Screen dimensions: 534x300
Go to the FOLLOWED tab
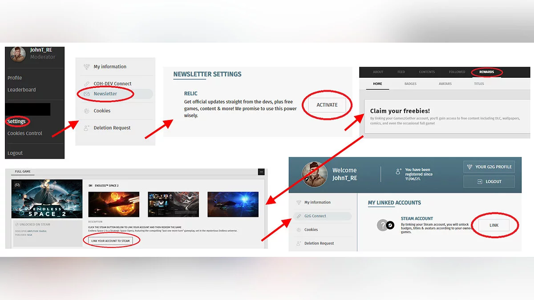coord(457,72)
